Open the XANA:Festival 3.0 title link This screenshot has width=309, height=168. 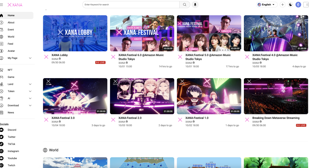(x=63, y=118)
